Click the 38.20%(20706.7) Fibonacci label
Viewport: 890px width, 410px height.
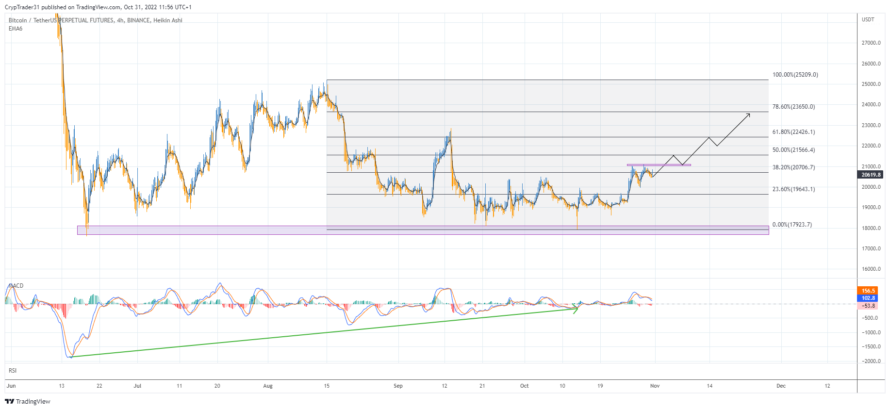pos(793,167)
